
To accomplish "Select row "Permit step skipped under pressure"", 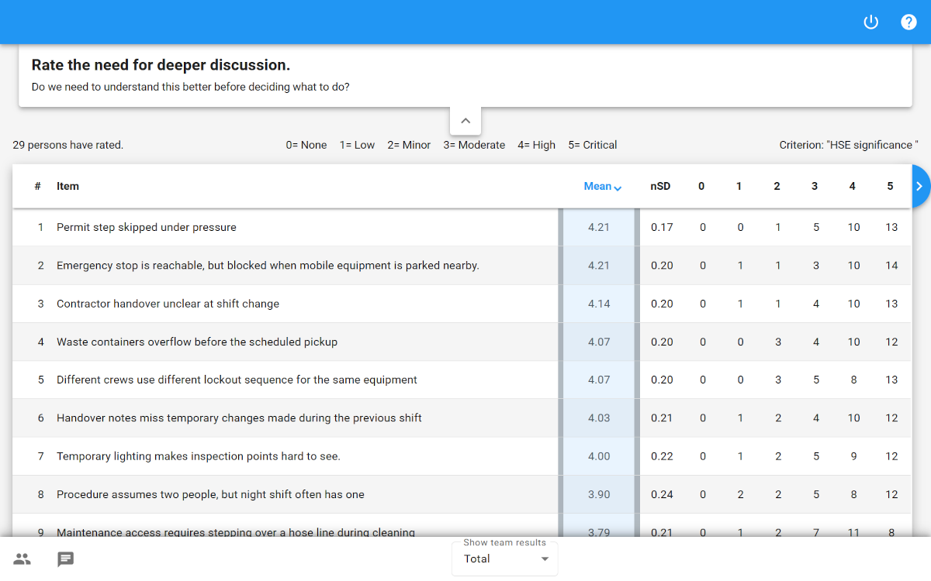I will point(462,228).
